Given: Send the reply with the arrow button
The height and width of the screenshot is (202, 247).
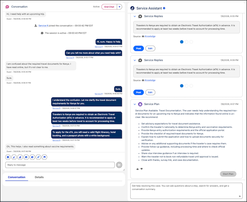Looking at the screenshot, I should point(119,165).
